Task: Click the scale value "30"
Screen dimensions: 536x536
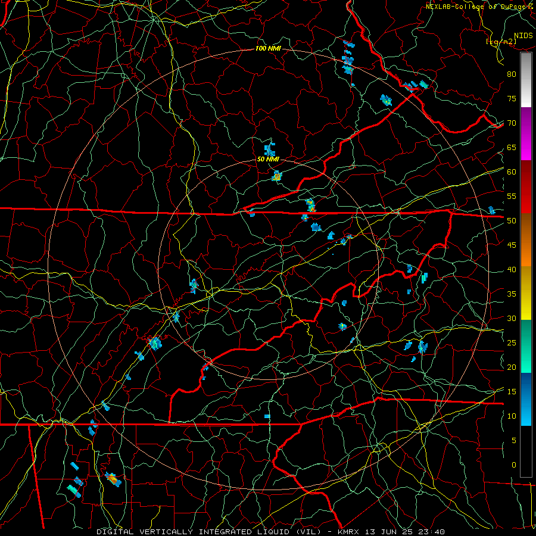Action: 512,318
